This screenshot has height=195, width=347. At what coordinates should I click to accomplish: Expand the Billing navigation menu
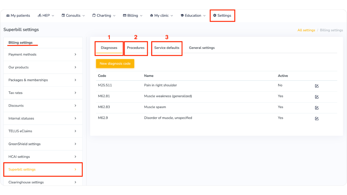point(132,16)
